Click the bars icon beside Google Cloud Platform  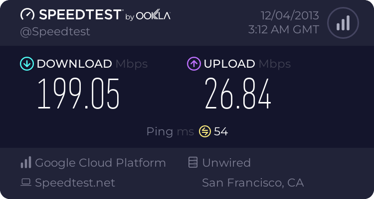tap(26, 162)
